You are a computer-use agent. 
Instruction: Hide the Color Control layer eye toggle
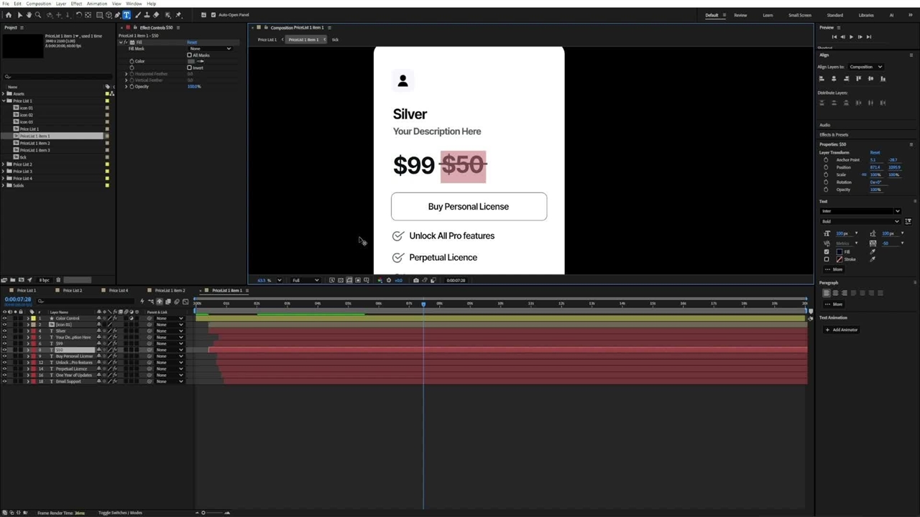click(4, 318)
